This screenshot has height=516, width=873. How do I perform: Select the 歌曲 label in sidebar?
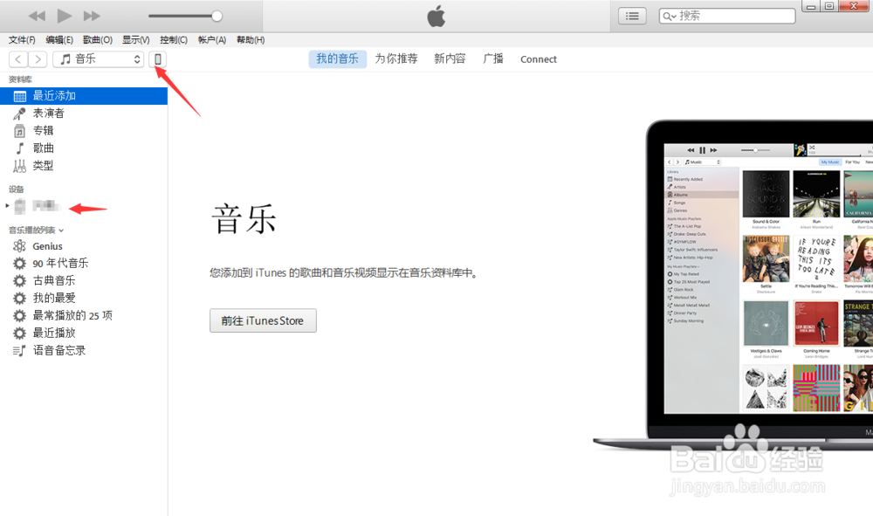point(43,148)
